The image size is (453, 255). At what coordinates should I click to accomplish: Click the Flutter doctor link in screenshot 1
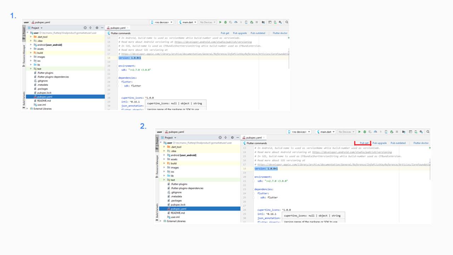click(280, 33)
